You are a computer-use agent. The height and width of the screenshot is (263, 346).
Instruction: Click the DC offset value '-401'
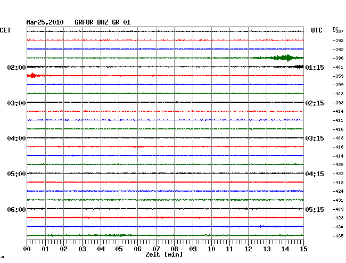pyautogui.click(x=338, y=67)
